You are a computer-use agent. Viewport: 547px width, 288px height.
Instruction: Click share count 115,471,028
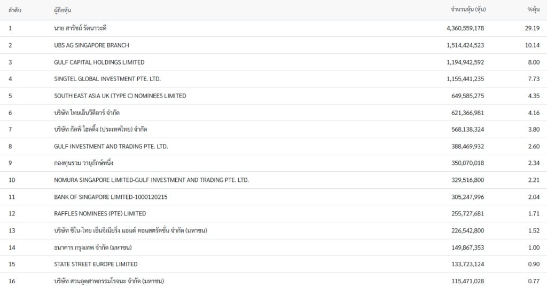[x=467, y=281]
